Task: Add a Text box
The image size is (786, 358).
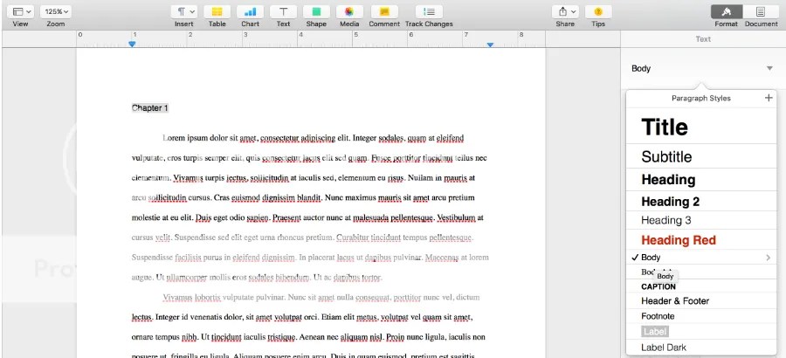Action: click(283, 11)
